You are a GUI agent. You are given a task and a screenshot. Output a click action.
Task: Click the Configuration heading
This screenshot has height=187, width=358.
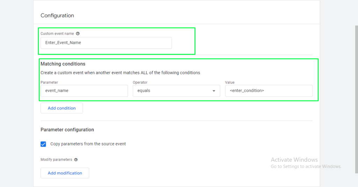[57, 16]
